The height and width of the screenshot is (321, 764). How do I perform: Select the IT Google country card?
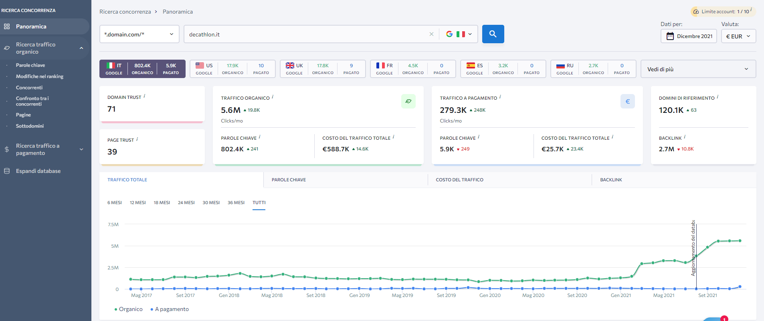click(142, 69)
